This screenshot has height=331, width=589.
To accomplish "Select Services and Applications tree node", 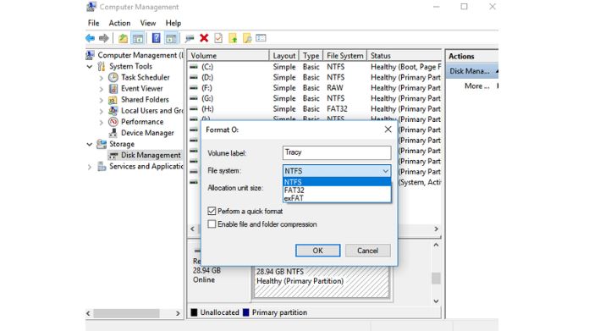I will pos(146,167).
